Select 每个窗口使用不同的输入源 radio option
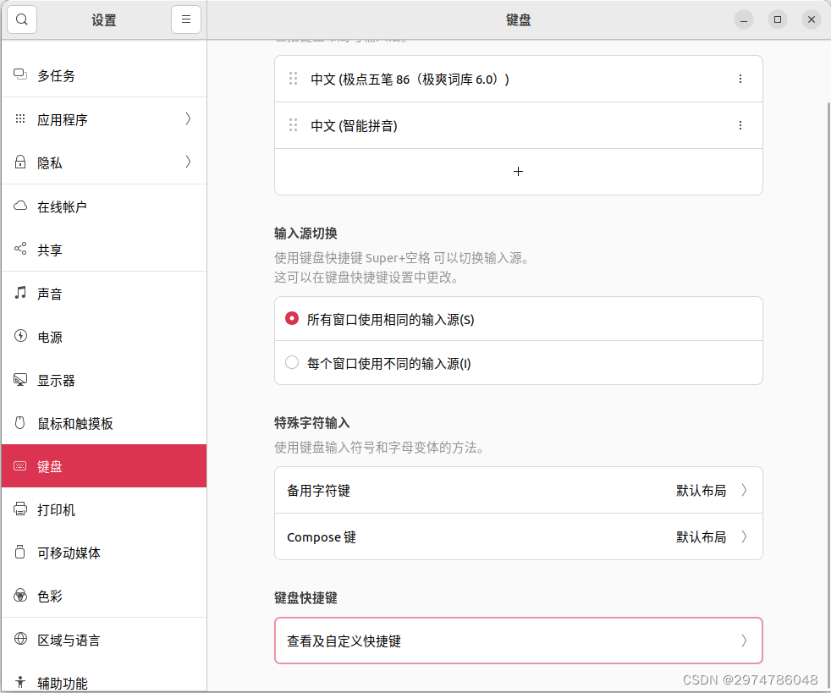 click(x=291, y=362)
